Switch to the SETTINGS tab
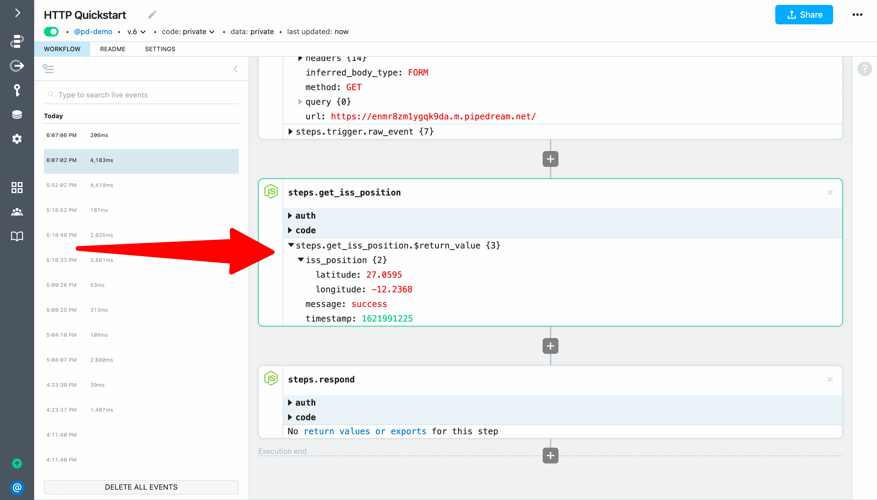 coord(160,49)
